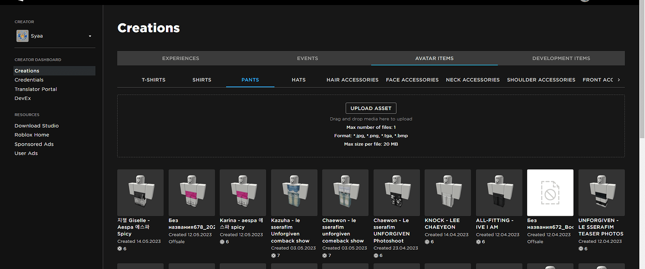The height and width of the screenshot is (269, 645).
Task: Select Credentials in the sidebar
Action: tap(29, 79)
